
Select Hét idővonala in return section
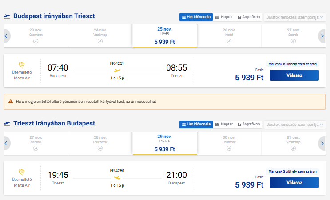click(196, 124)
